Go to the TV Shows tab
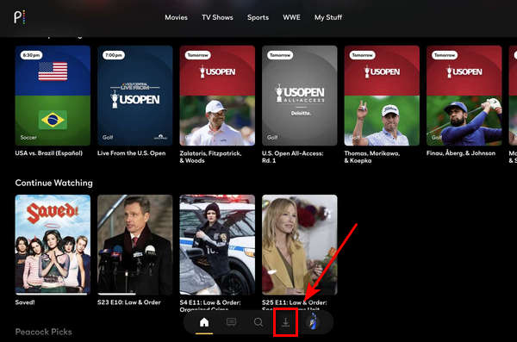This screenshot has height=342, width=517. click(x=217, y=17)
